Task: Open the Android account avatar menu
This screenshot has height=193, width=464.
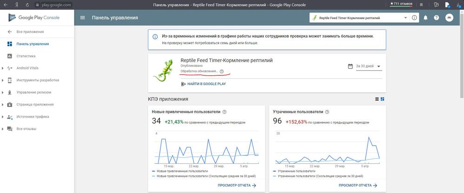Action: coord(449,18)
